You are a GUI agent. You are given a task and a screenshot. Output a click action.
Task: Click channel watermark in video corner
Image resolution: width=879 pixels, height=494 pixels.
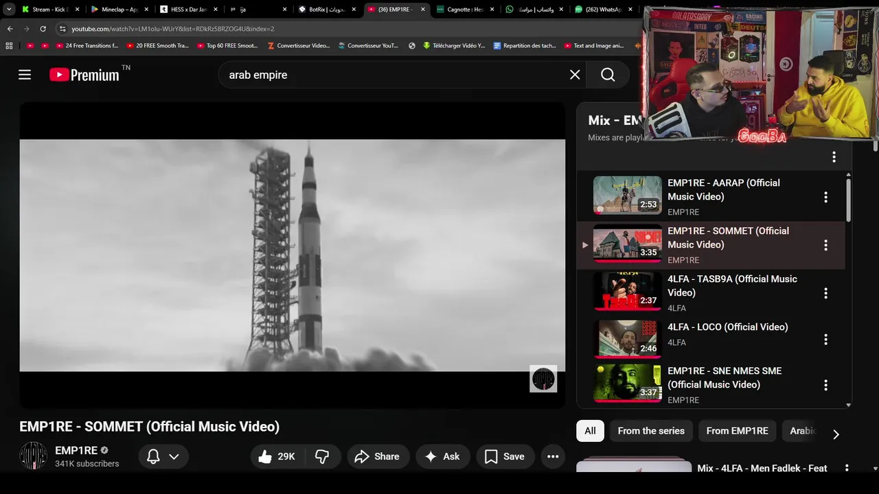[543, 379]
